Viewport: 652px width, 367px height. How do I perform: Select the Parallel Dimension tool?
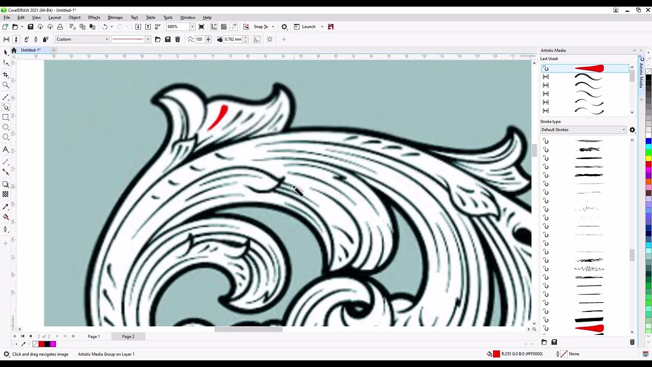coord(6,162)
